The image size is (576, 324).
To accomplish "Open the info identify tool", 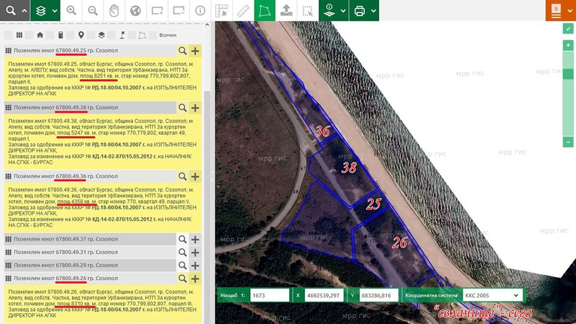I will click(200, 11).
